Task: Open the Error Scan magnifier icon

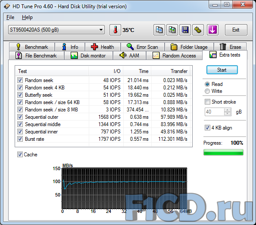Action: 130,47
